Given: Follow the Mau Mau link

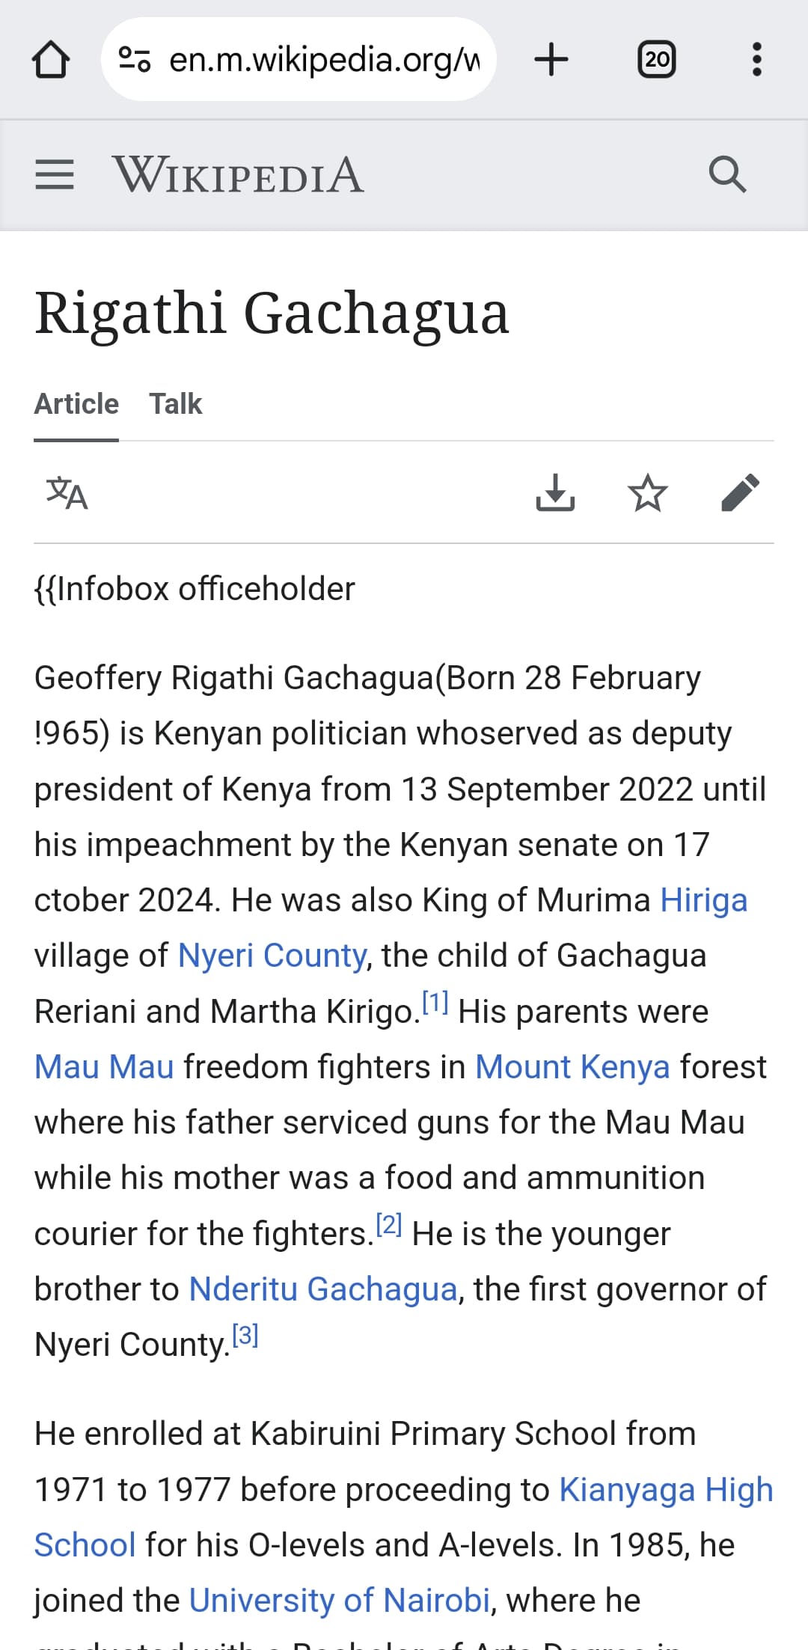Looking at the screenshot, I should point(104,1066).
